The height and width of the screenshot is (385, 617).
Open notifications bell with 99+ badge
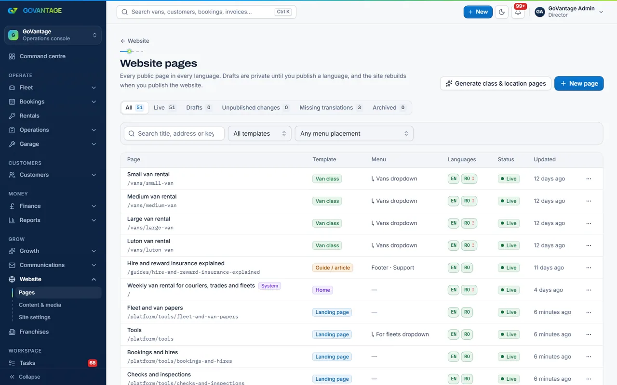coord(518,12)
